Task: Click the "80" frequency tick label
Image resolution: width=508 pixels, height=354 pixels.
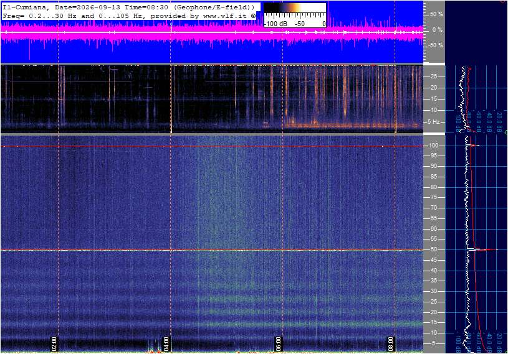Action: tap(434, 187)
